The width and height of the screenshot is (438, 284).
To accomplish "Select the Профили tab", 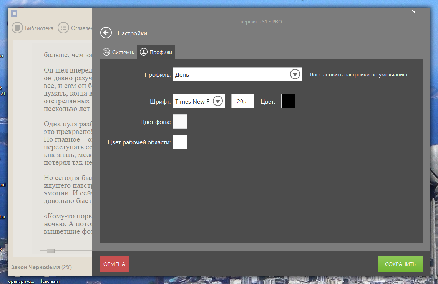I will (x=156, y=52).
